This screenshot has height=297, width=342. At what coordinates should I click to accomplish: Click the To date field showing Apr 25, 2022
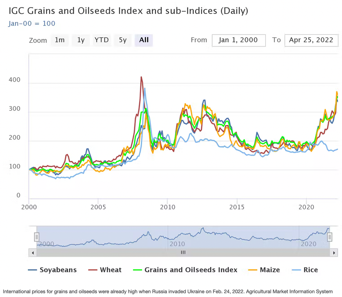click(311, 40)
